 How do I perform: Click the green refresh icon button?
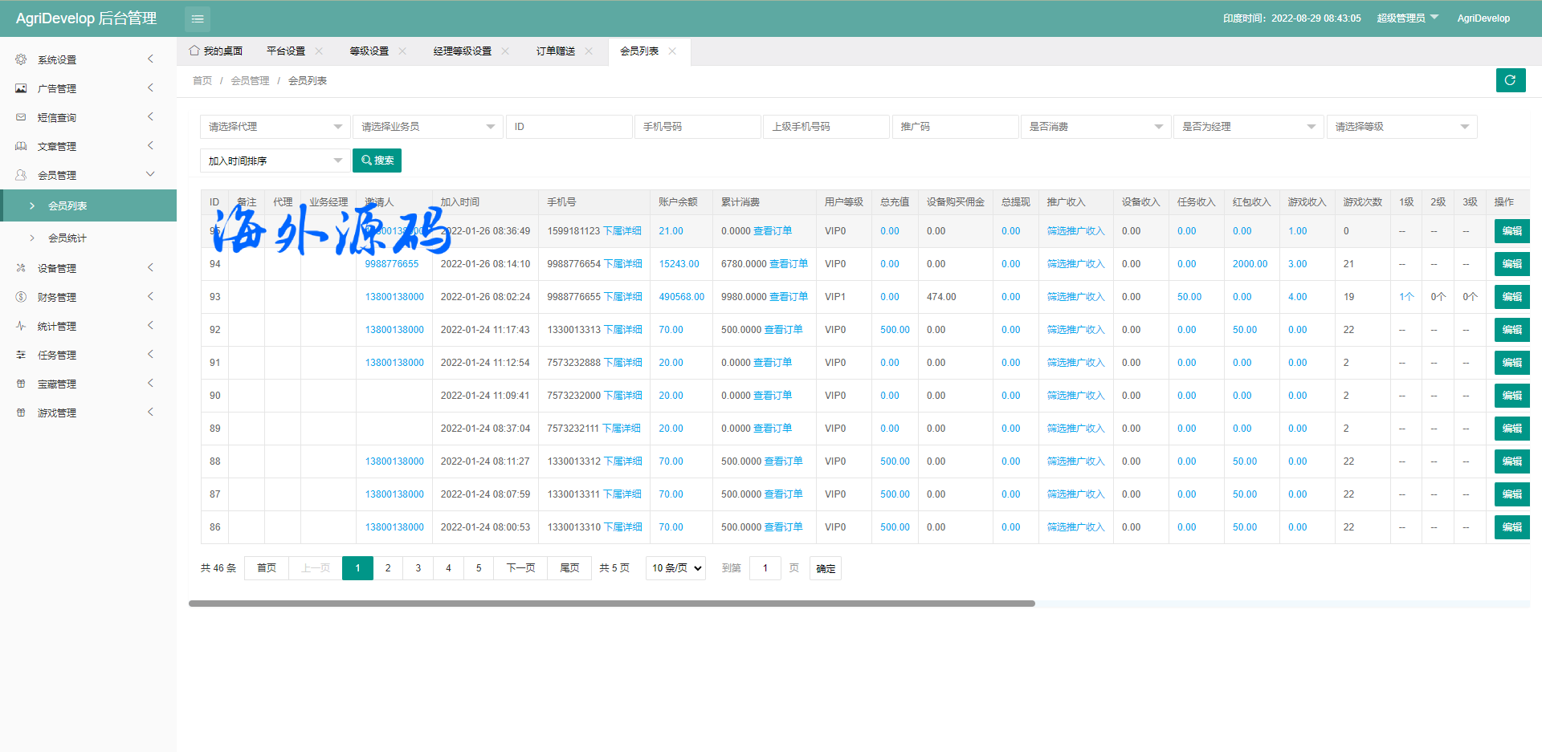1510,80
